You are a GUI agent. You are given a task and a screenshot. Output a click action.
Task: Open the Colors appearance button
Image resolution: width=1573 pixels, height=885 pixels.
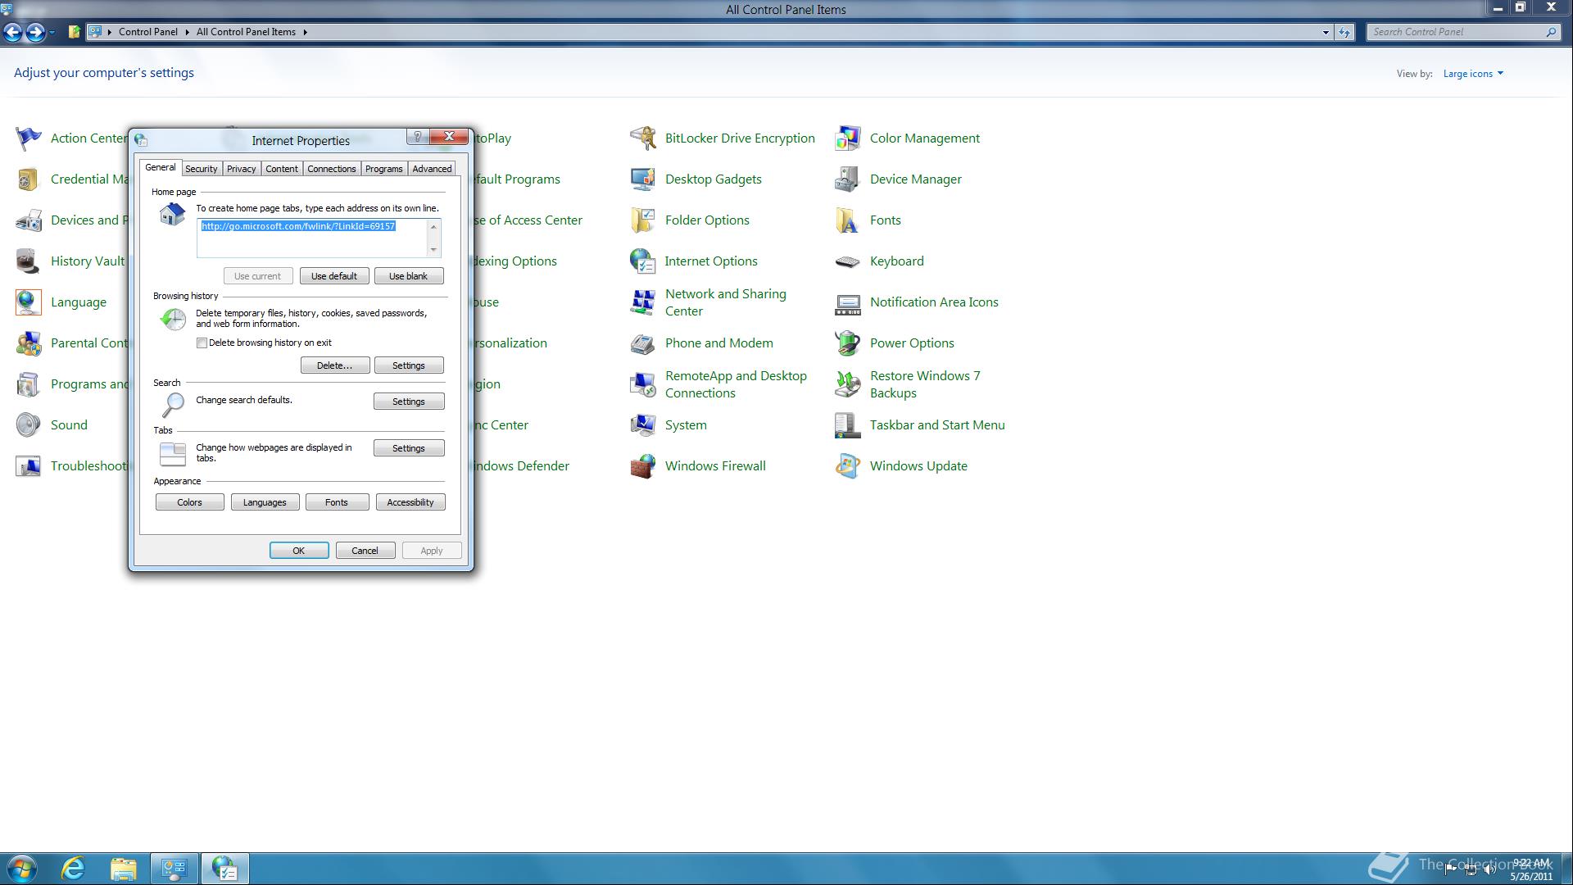189,502
